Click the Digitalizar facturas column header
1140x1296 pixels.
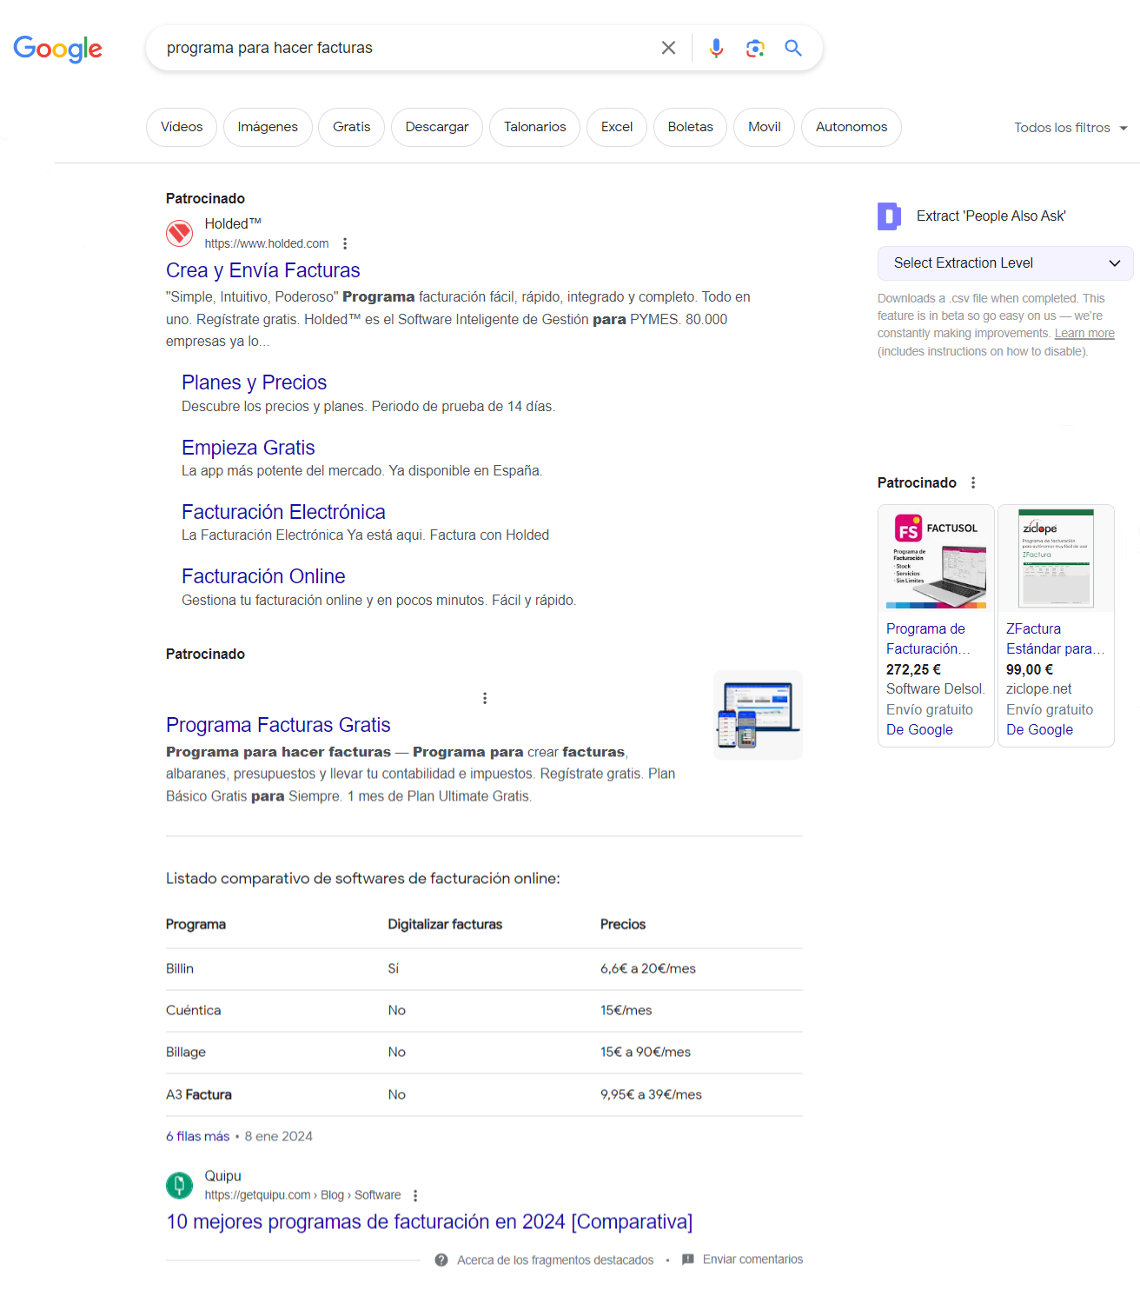(x=445, y=924)
